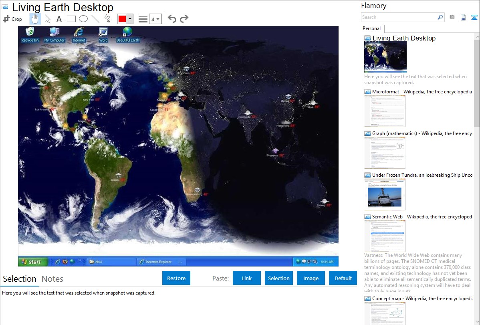Viewport: 480px width, 325px height.
Task: Click the Flamory search field
Action: pos(399,17)
